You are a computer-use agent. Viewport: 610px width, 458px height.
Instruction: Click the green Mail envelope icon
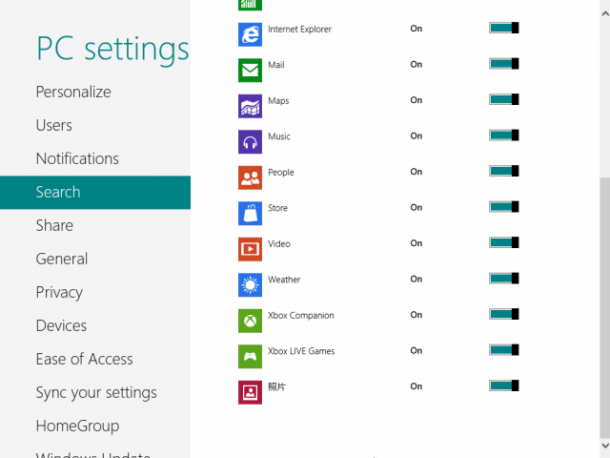coord(250,71)
